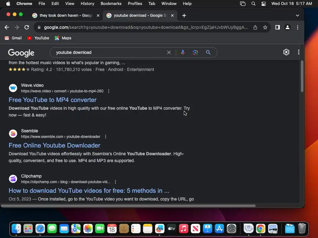Open 'Free Online Youtube Downloader' result
The height and width of the screenshot is (238, 318).
(54, 145)
